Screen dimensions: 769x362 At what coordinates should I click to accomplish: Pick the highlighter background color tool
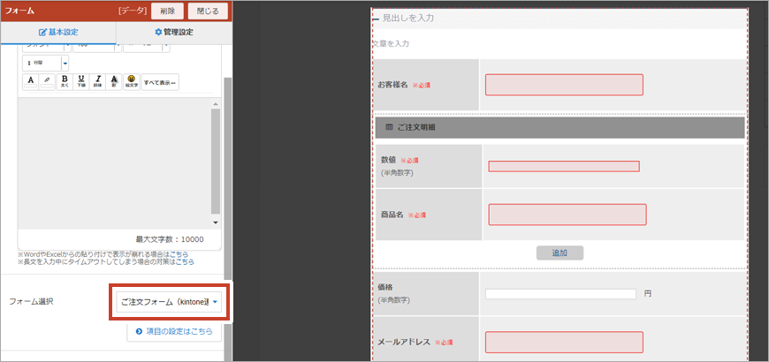[x=48, y=82]
